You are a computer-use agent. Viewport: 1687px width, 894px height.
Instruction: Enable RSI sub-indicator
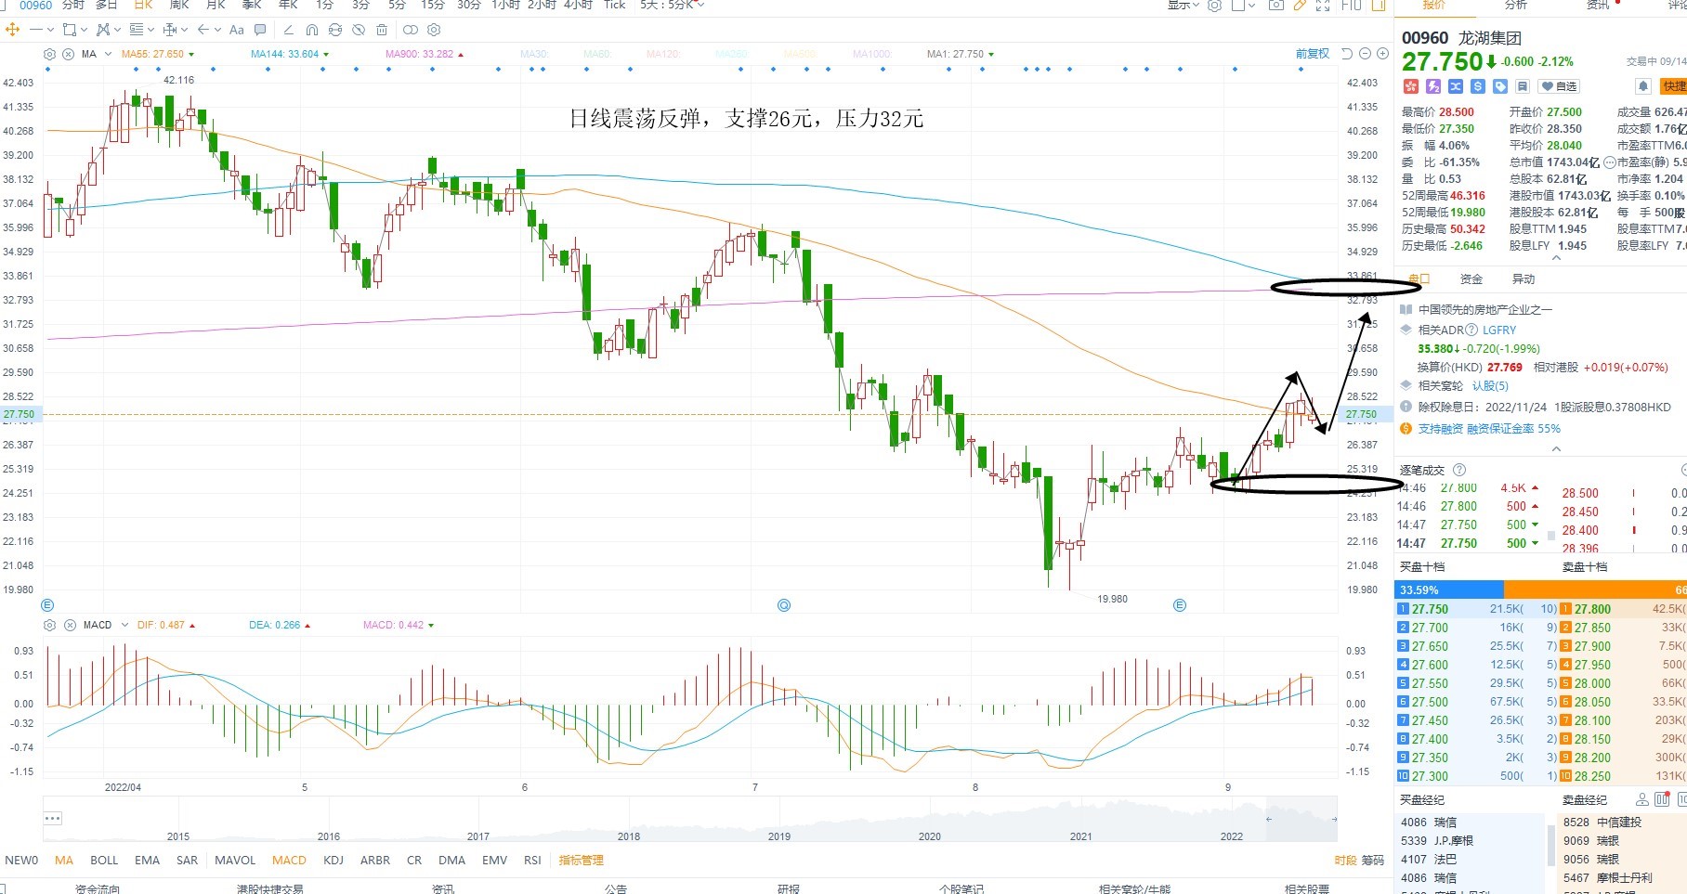(x=532, y=861)
